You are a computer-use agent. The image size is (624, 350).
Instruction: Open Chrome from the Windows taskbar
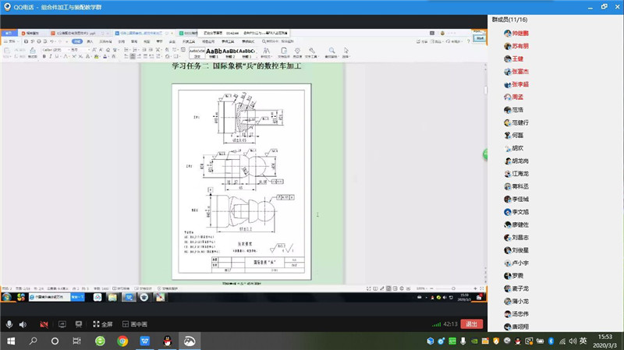(x=122, y=341)
